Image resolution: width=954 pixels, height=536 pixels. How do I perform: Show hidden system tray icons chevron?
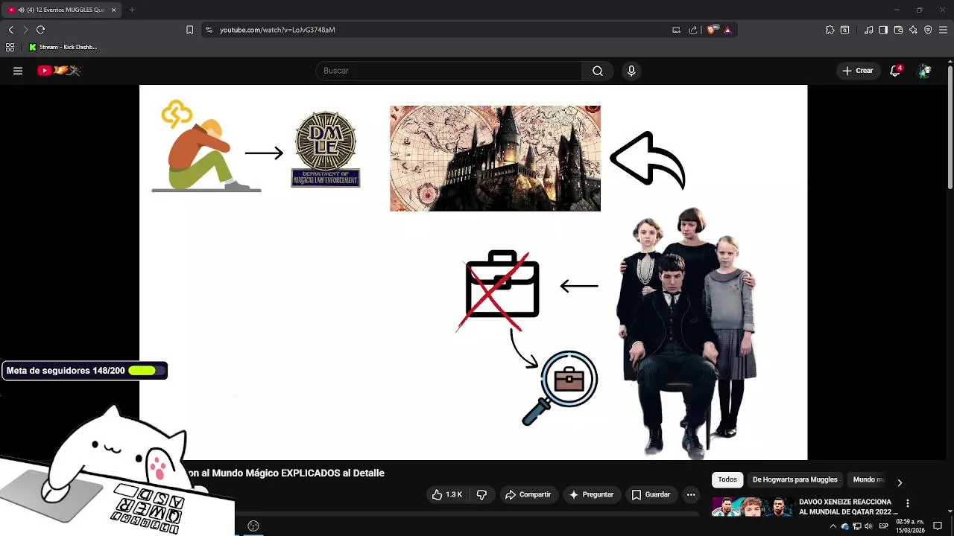pyautogui.click(x=833, y=526)
